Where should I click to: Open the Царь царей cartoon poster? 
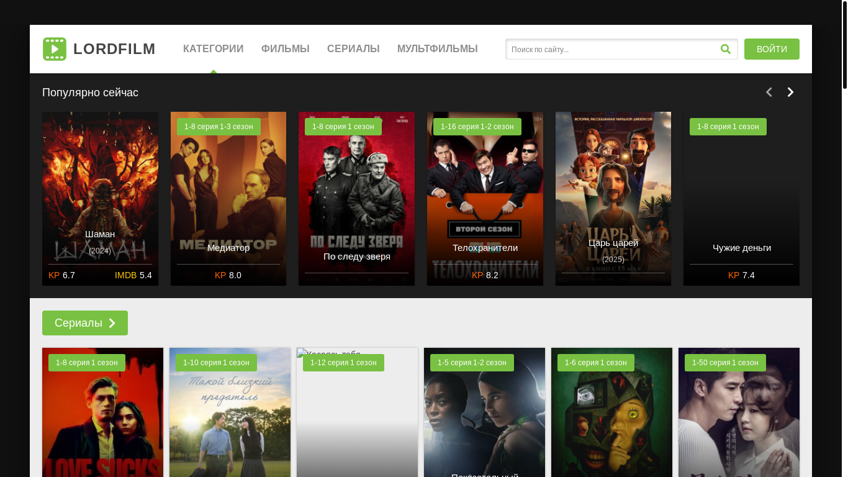613,199
